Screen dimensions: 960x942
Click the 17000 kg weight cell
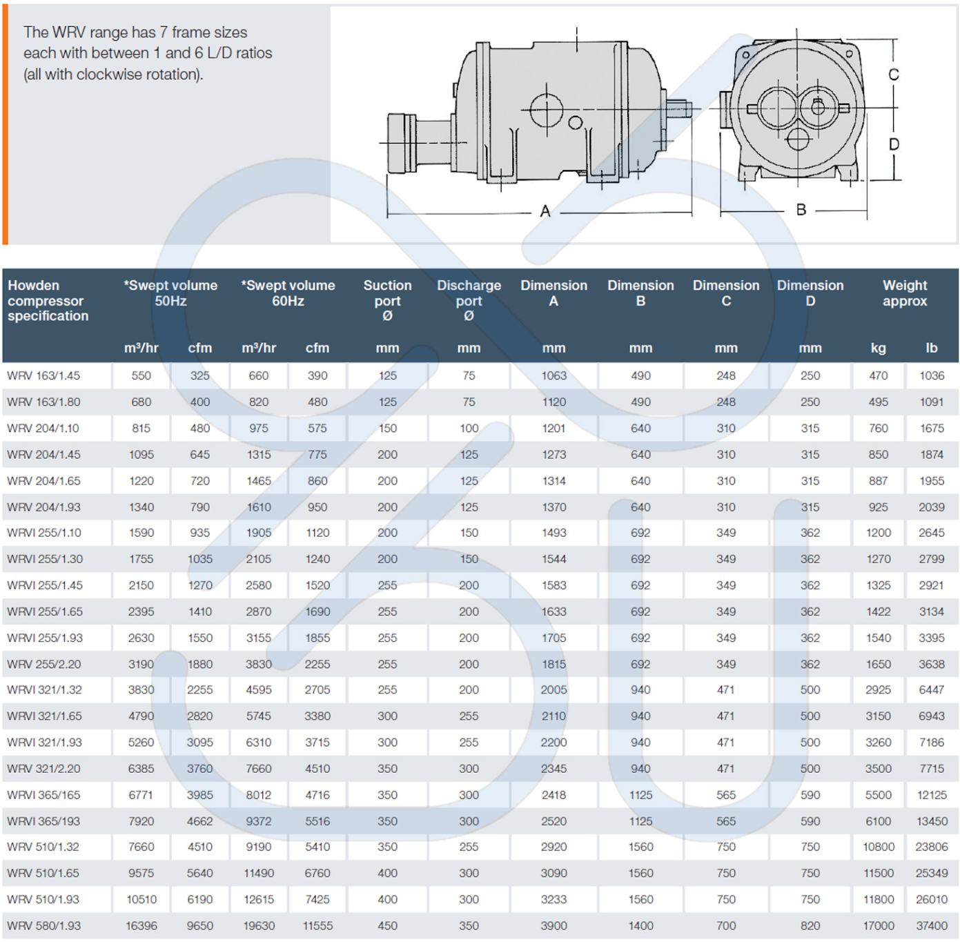[878, 926]
